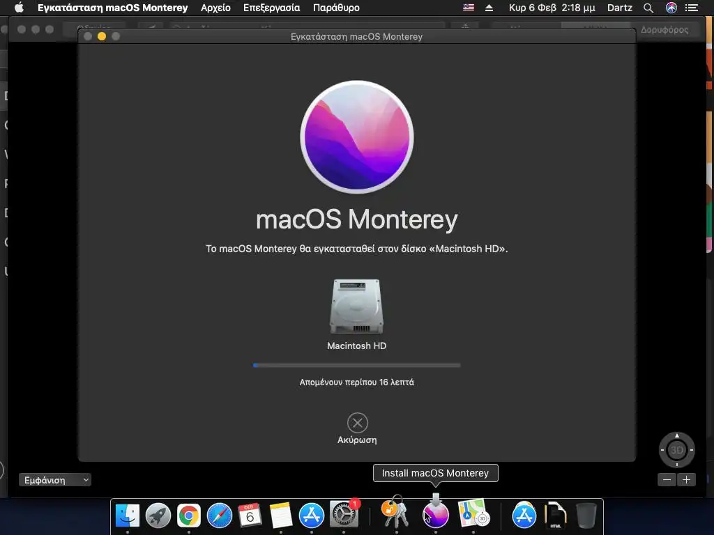714x535 pixels.
Task: Open the Επεξεργασία menu
Action: [271, 8]
